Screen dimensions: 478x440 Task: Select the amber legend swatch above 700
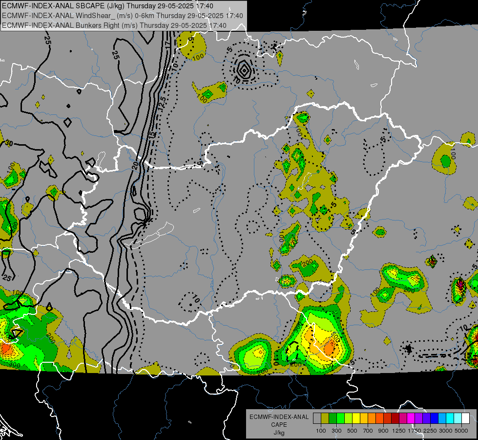[x=364, y=418]
